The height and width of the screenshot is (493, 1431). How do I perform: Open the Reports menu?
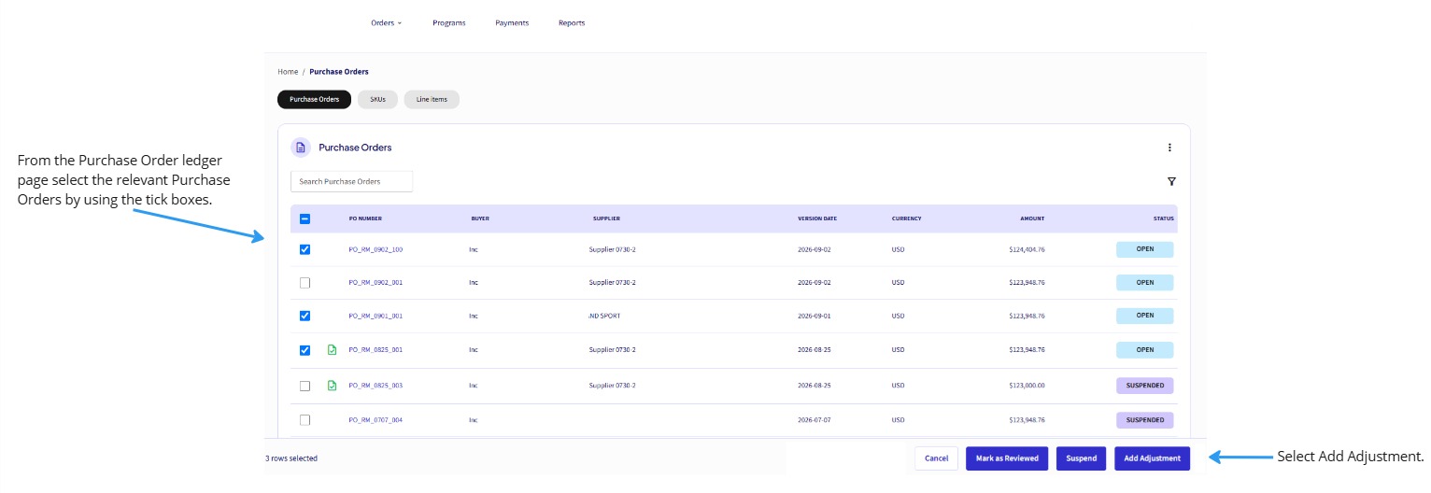(572, 22)
